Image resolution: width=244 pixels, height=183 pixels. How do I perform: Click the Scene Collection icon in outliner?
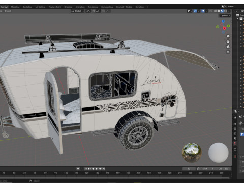point(237,15)
